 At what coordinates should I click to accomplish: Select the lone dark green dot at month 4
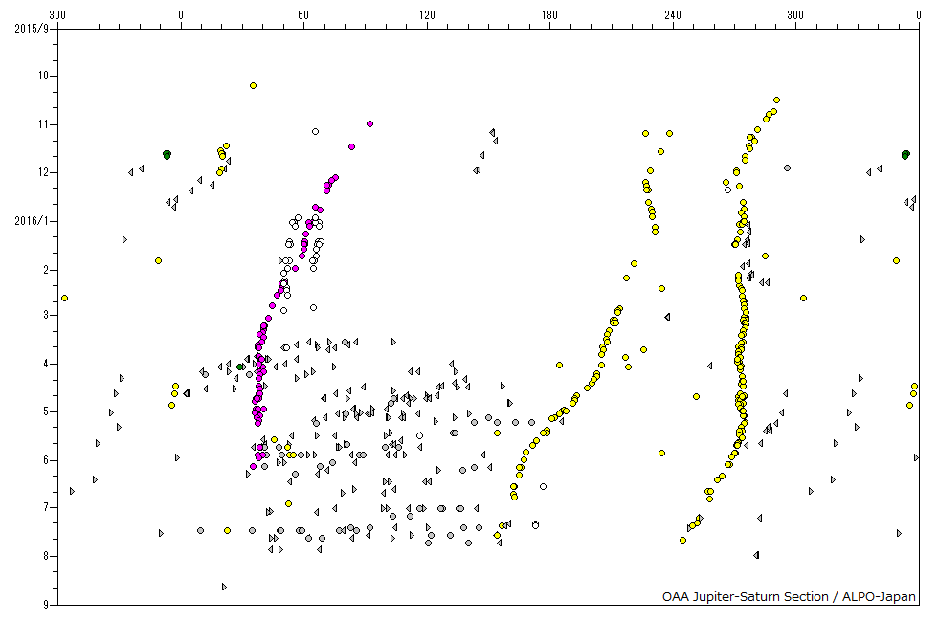(x=240, y=367)
